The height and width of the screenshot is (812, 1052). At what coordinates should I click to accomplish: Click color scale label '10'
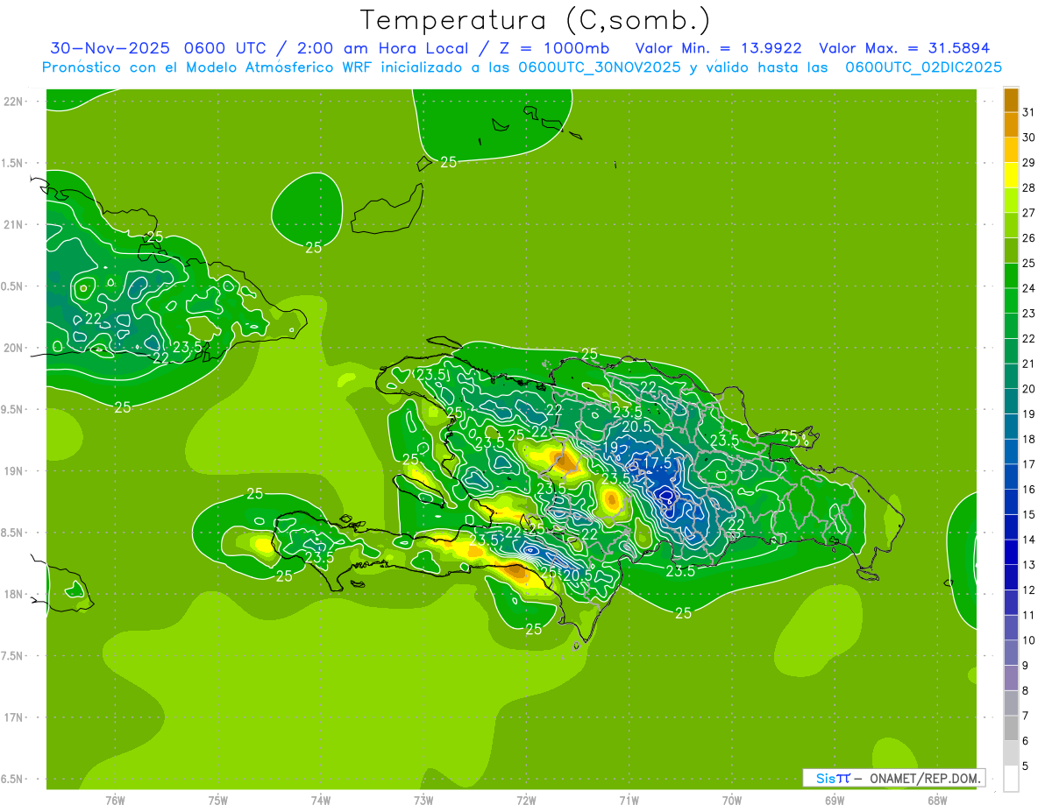pos(1028,640)
